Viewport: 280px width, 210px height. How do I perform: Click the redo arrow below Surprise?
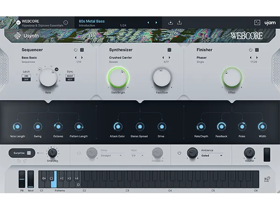click(x=25, y=161)
